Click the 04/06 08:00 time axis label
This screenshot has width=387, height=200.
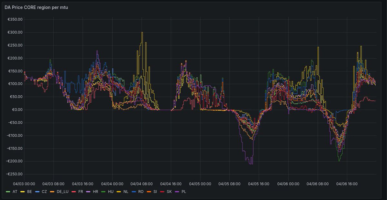pos(318,184)
